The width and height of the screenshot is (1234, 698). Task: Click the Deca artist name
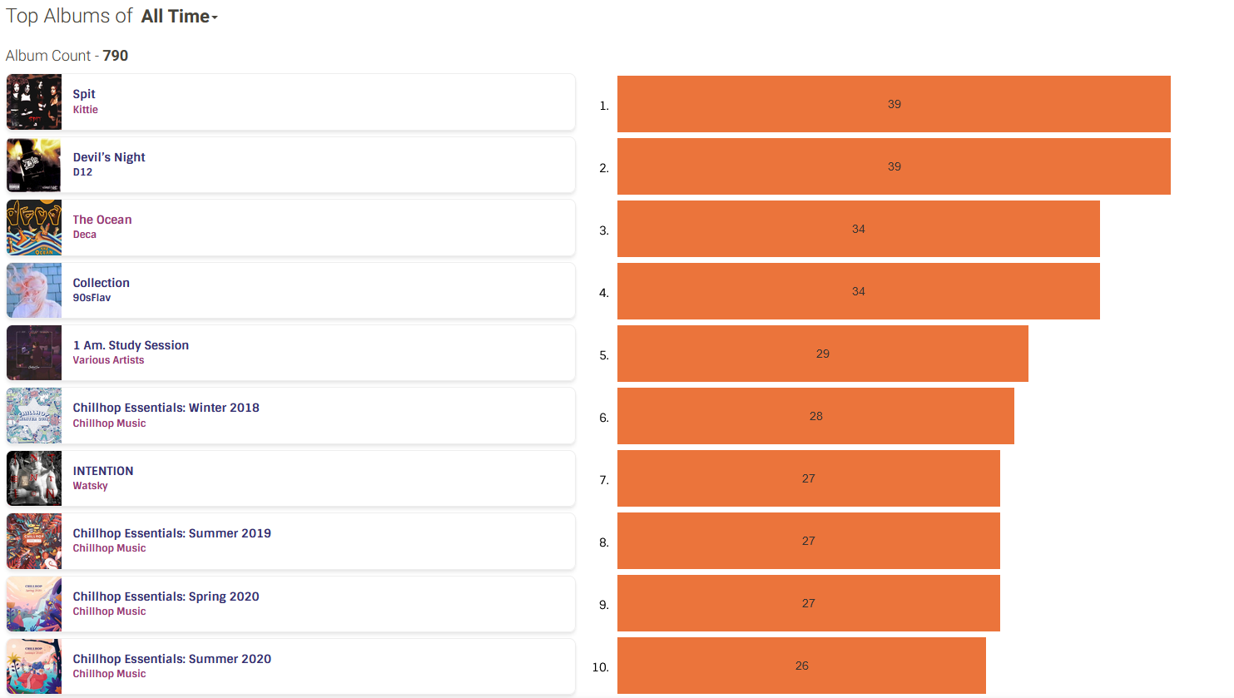85,235
